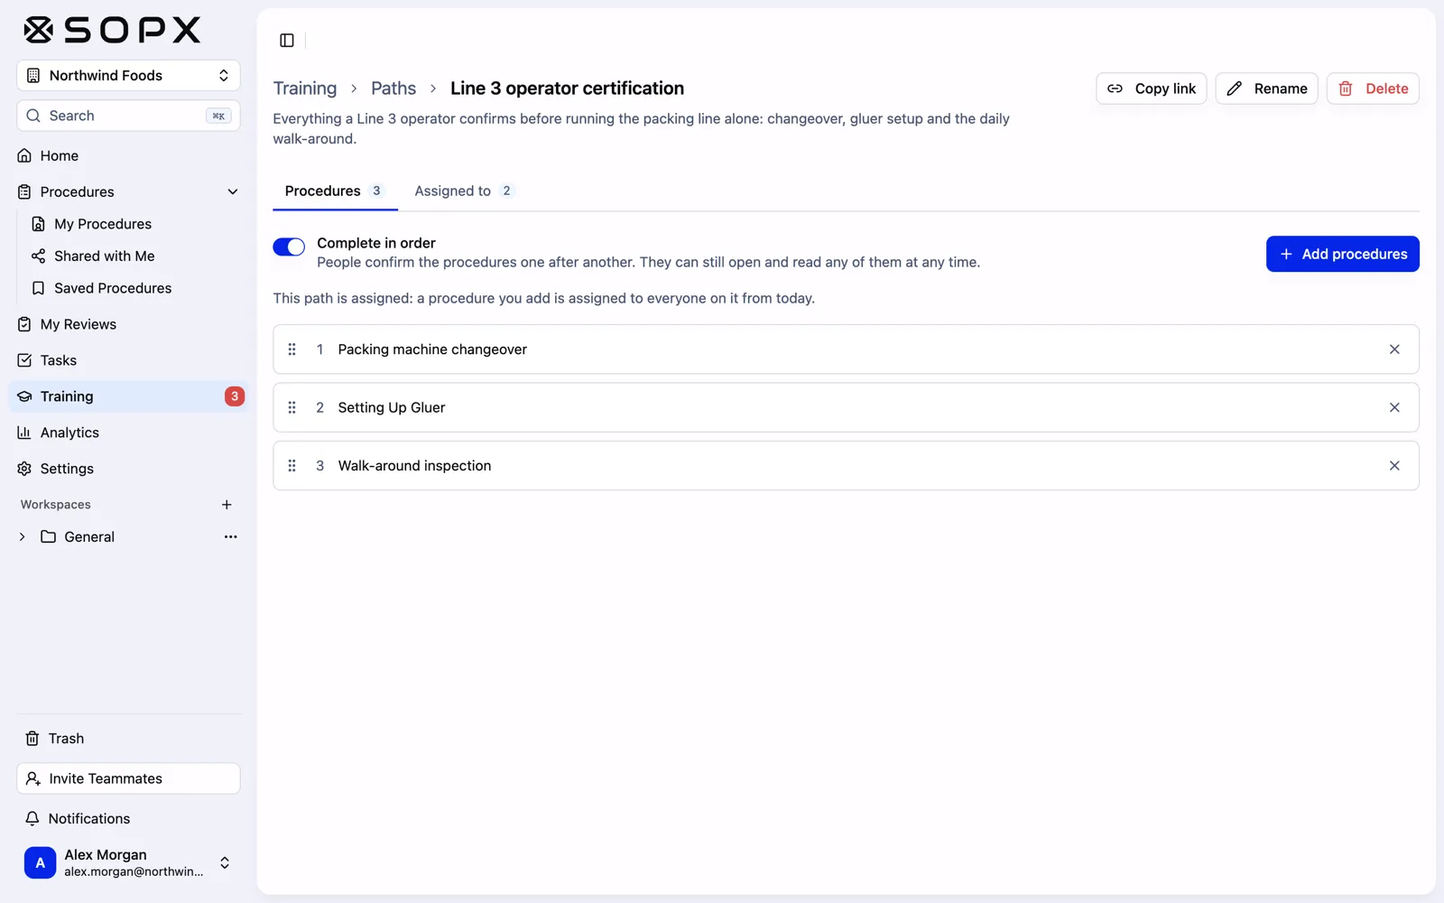Click the SOPX logo
Screen dimensions: 1444x903
[112, 30]
